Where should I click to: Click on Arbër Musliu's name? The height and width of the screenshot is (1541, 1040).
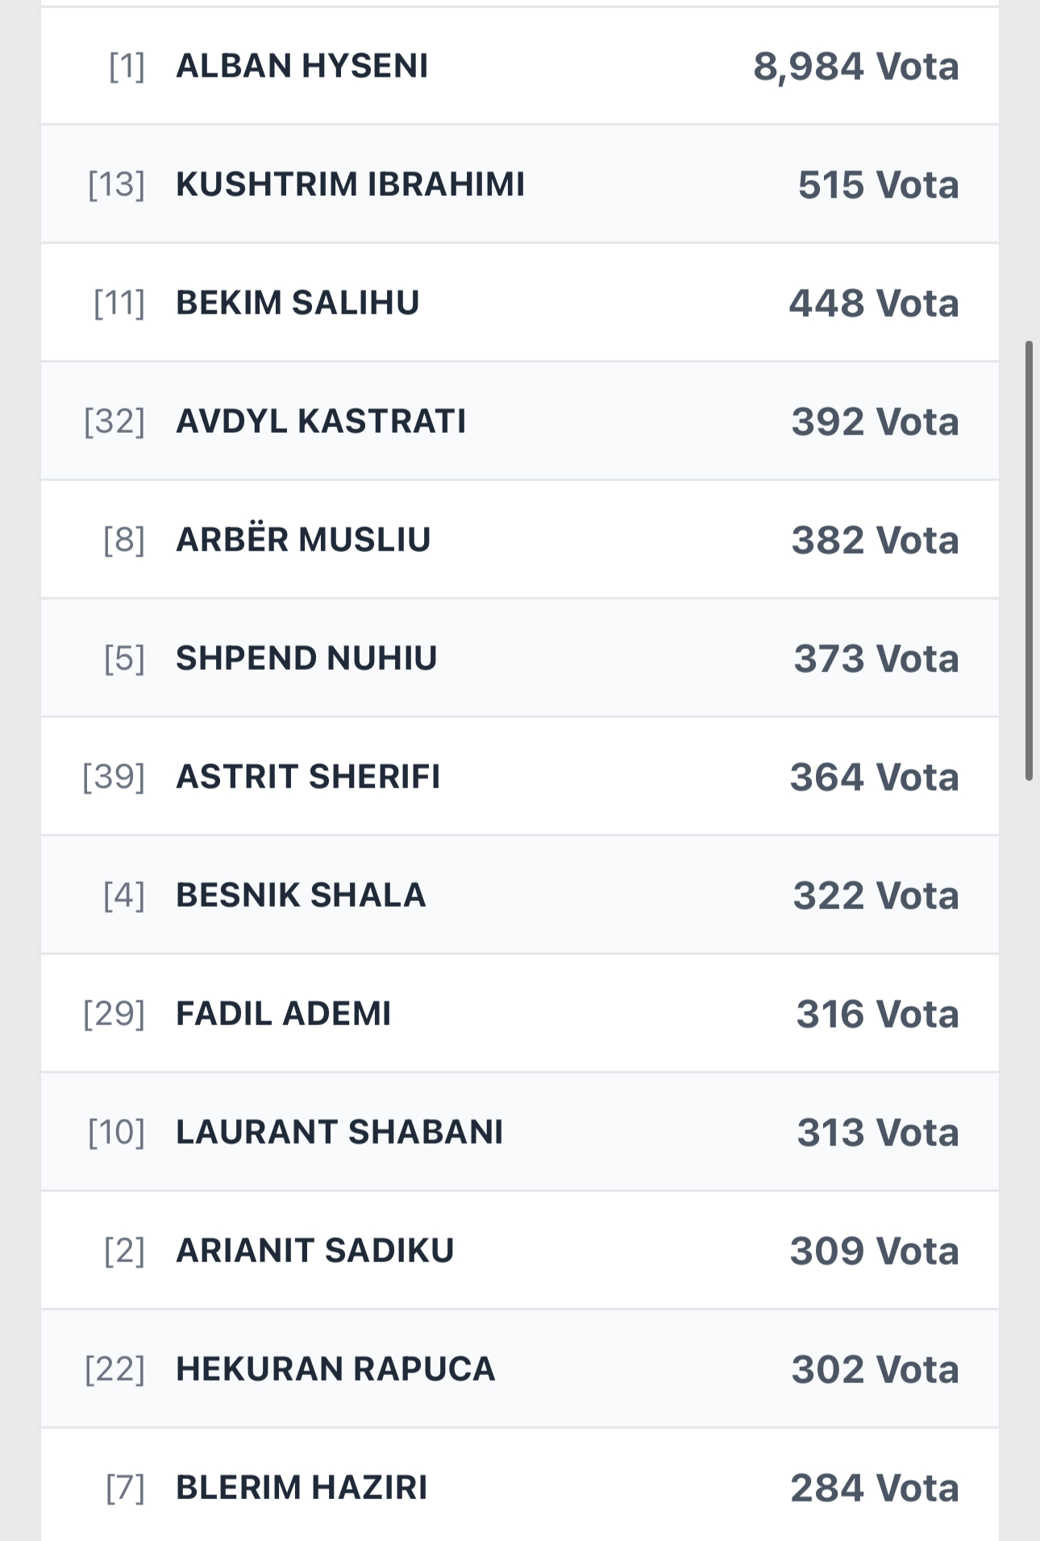[303, 540]
